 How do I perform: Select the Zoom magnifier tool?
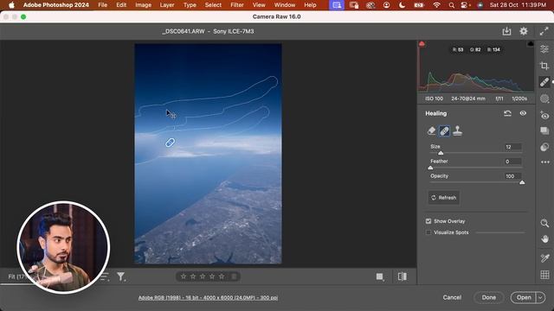pyautogui.click(x=544, y=223)
